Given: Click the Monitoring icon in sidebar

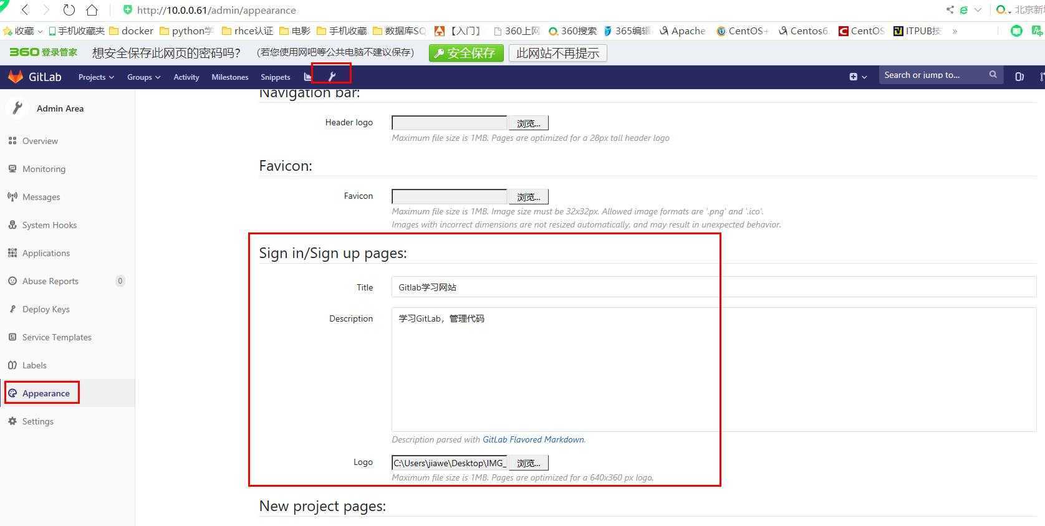Looking at the screenshot, I should (12, 169).
